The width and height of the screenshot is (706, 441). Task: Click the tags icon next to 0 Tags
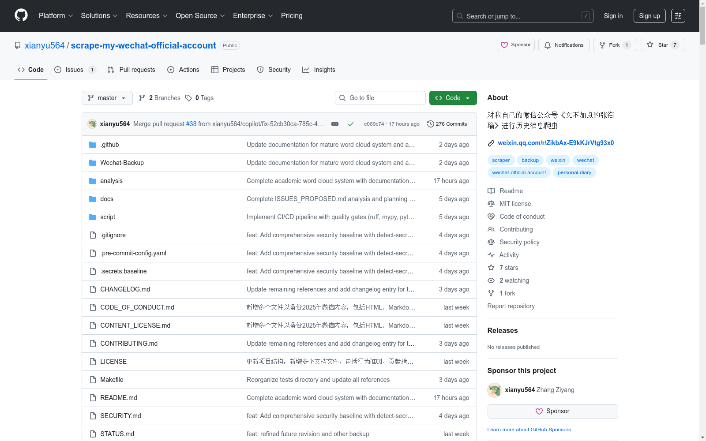189,98
